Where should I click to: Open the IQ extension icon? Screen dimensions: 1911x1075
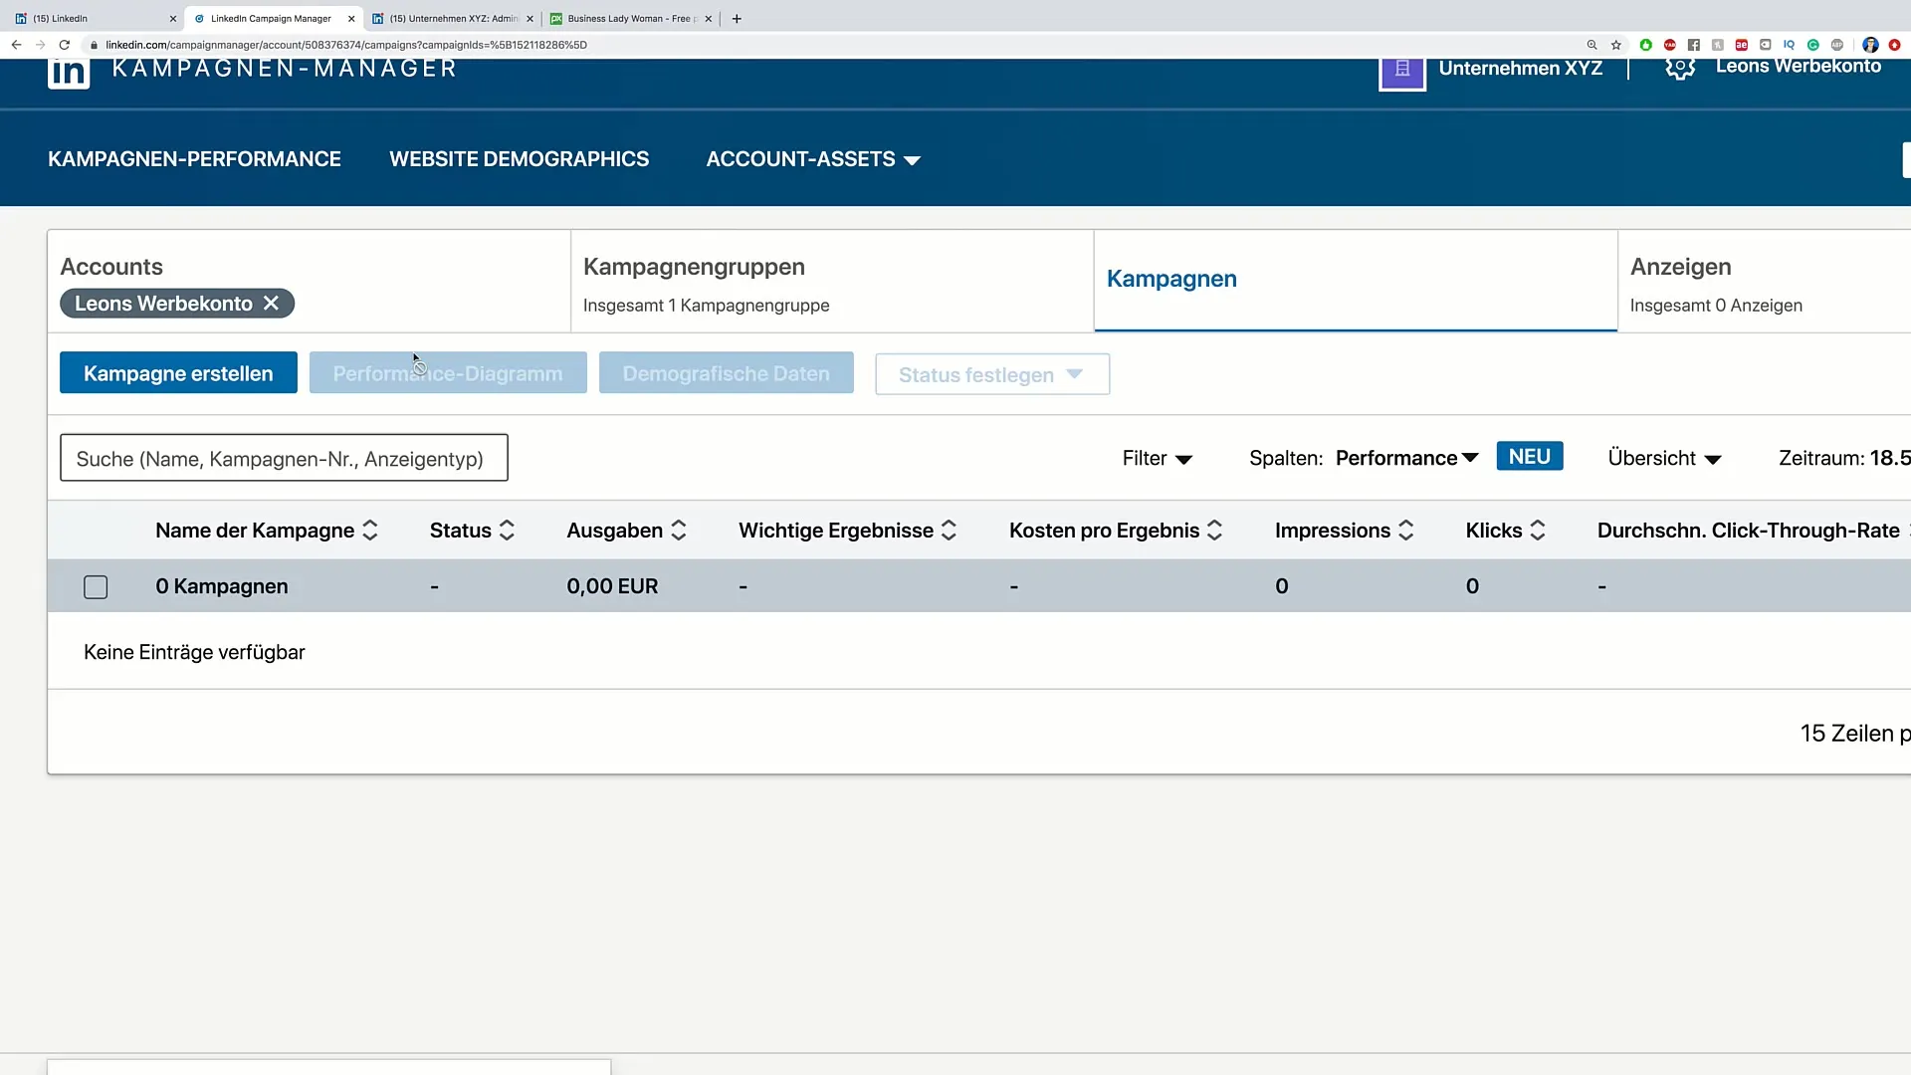(x=1789, y=45)
